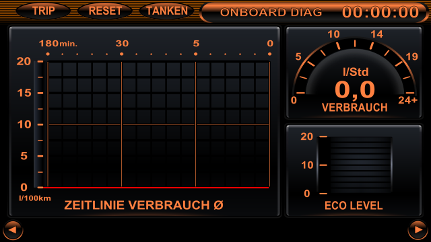The image size is (431, 242).
Task: Click the 00:00:00 timer display
Action: pos(380,12)
